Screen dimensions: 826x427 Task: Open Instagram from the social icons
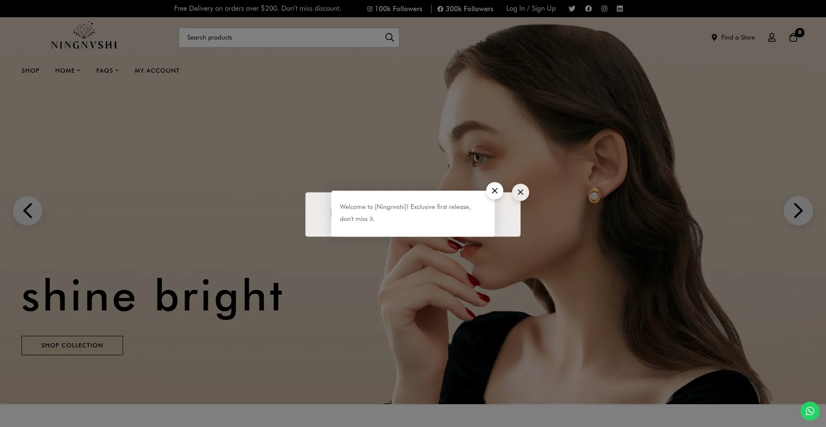(x=604, y=9)
